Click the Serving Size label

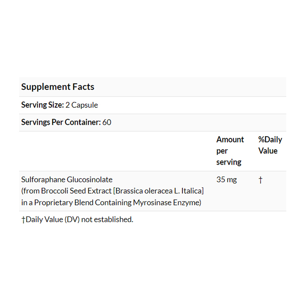(42, 105)
